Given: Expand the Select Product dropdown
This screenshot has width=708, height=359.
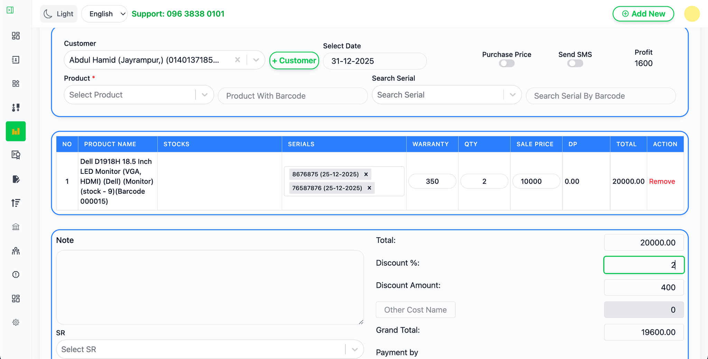Looking at the screenshot, I should pos(204,95).
